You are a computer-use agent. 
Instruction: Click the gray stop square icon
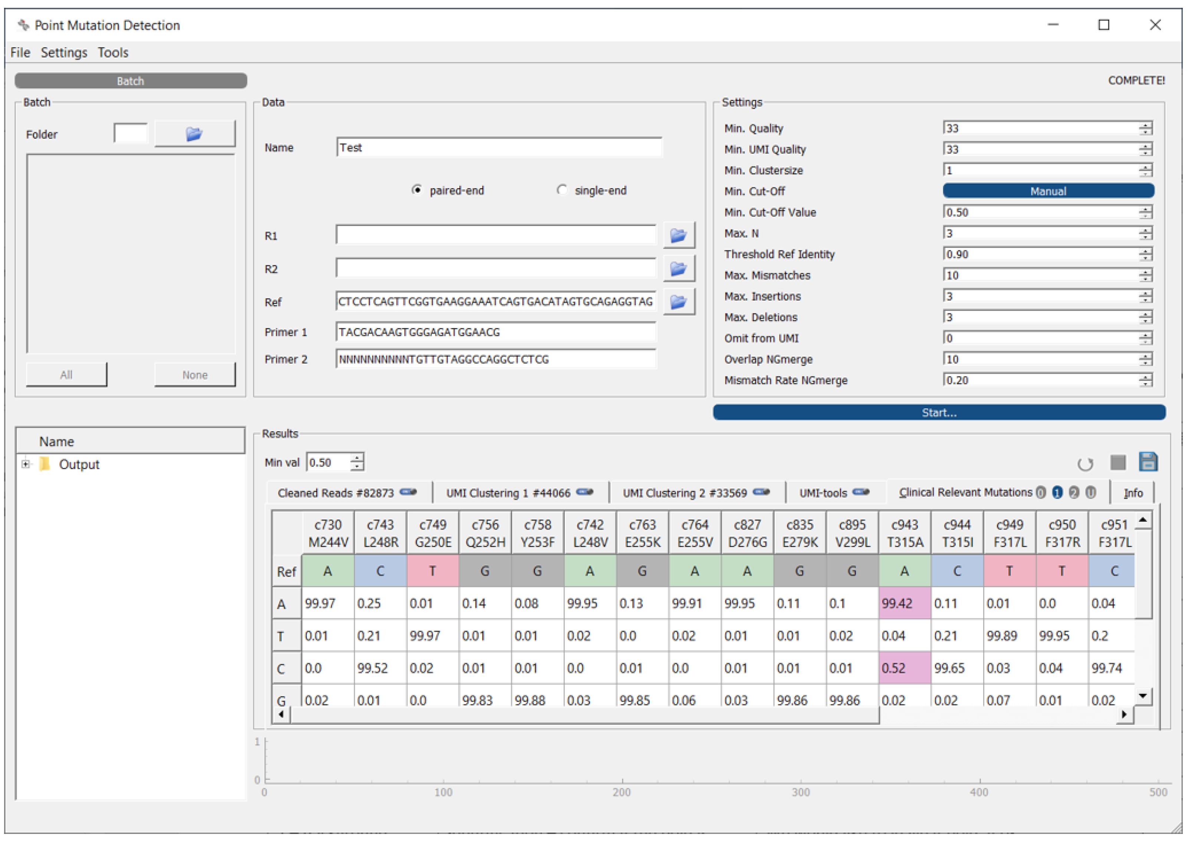tap(1118, 463)
